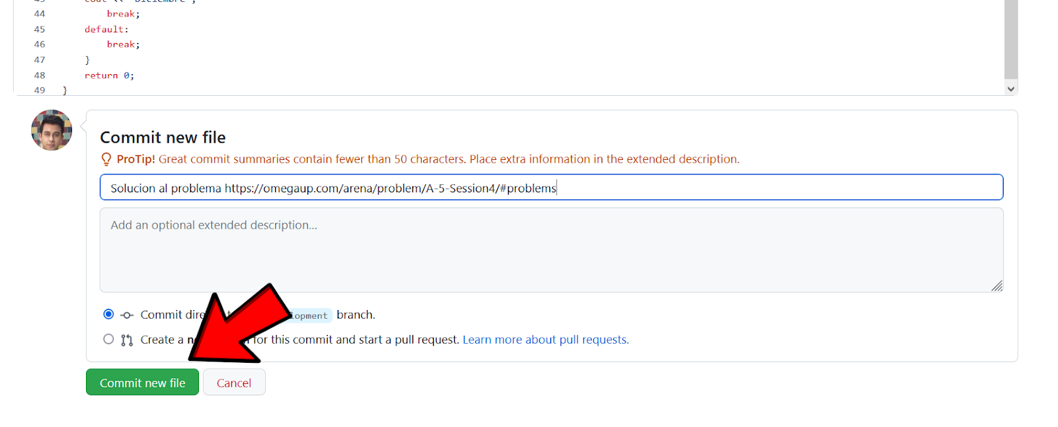Image resolution: width=1058 pixels, height=427 pixels.
Task: Click the branch name label before 'branch.'
Action: click(309, 316)
